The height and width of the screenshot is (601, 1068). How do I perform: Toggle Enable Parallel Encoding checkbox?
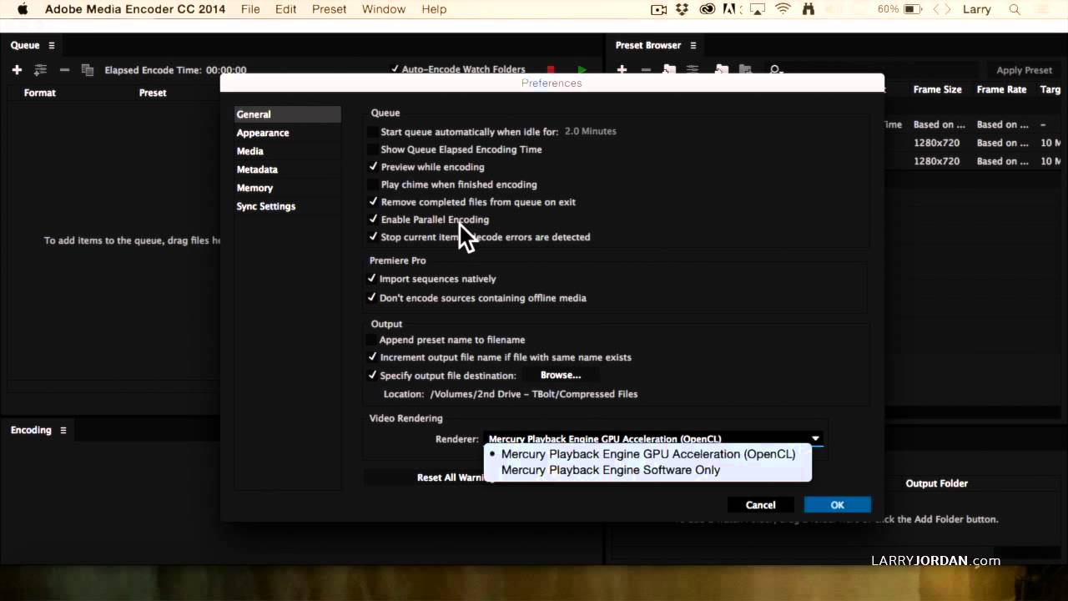point(372,220)
